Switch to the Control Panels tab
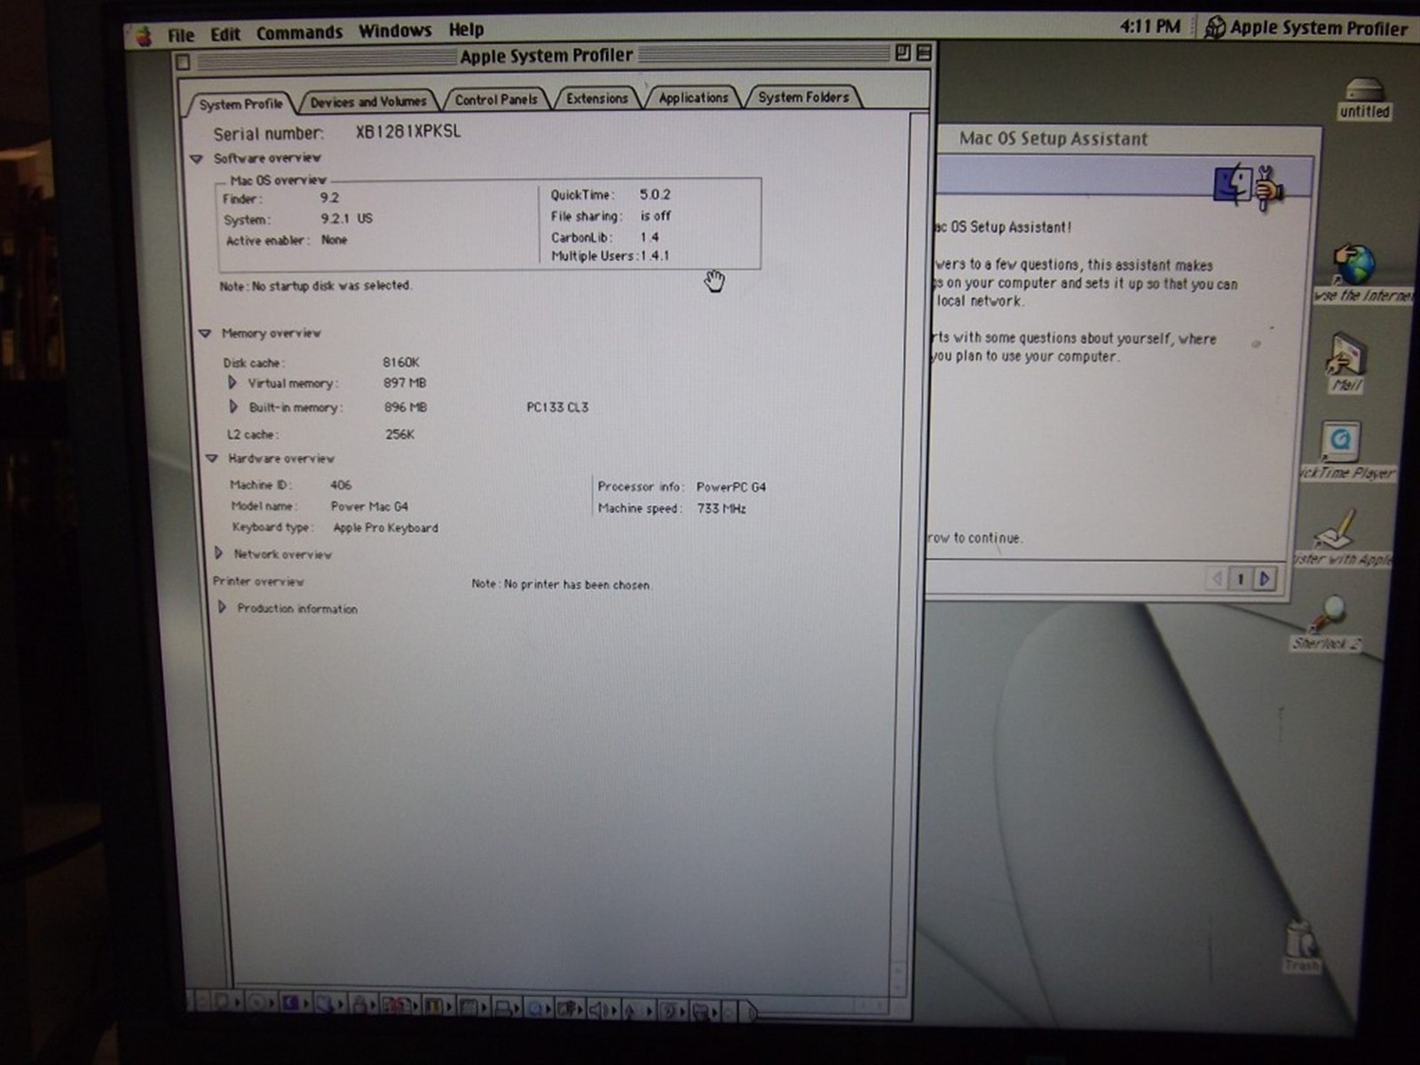 496,99
